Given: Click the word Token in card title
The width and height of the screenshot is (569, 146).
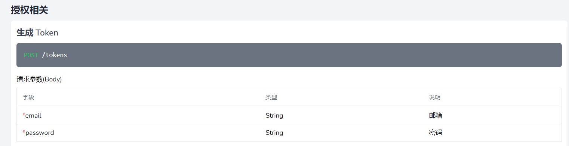Looking at the screenshot, I should pyautogui.click(x=47, y=33).
